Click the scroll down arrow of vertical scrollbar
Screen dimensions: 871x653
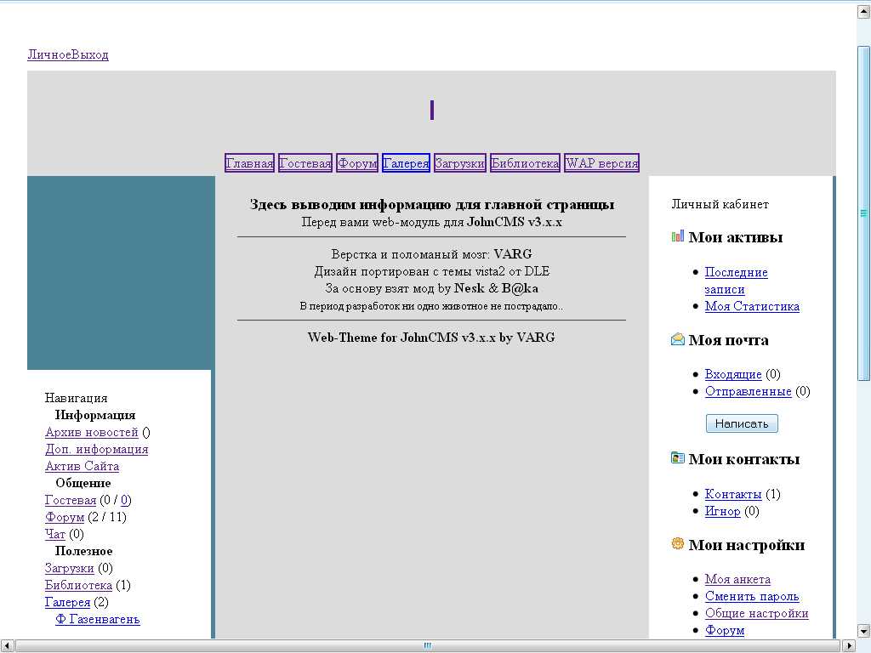click(x=864, y=631)
